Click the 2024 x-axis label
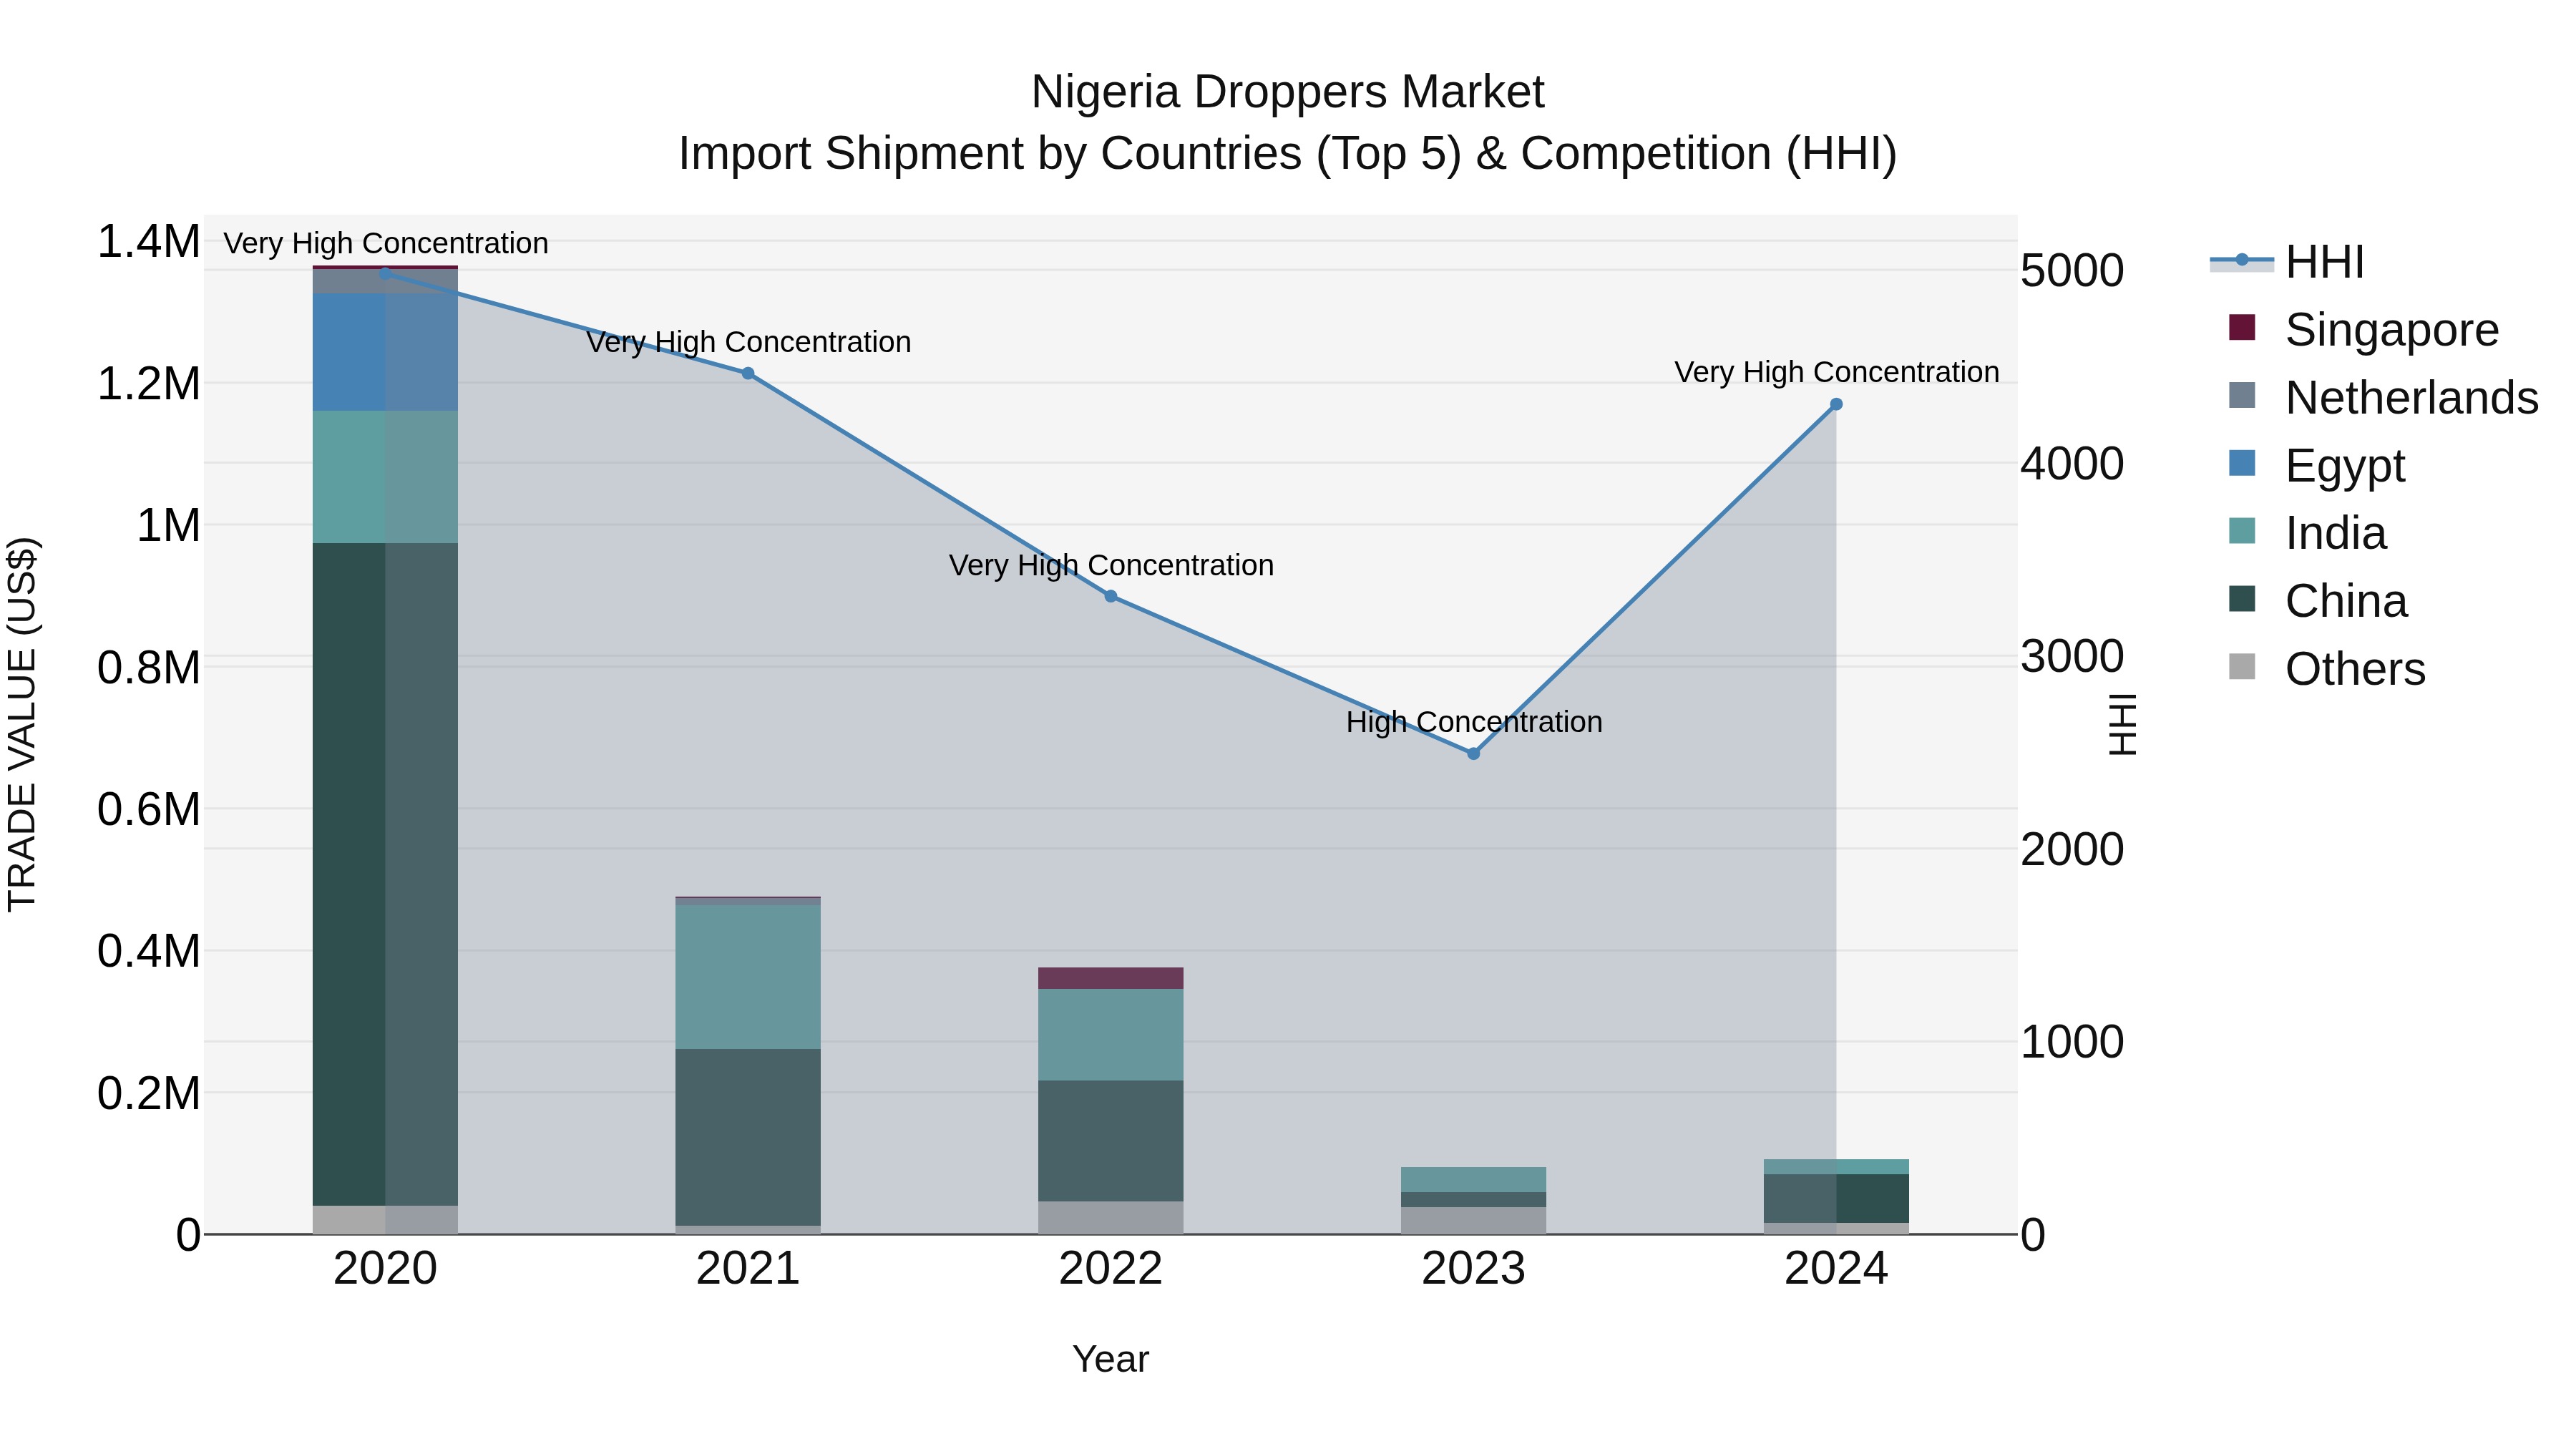The image size is (2576, 1449). pyautogui.click(x=1836, y=1269)
